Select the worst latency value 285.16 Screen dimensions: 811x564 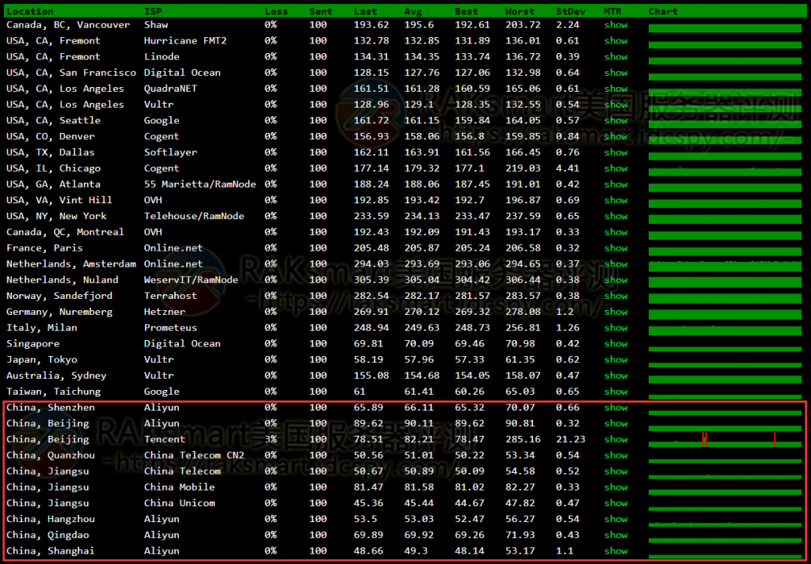(523, 440)
